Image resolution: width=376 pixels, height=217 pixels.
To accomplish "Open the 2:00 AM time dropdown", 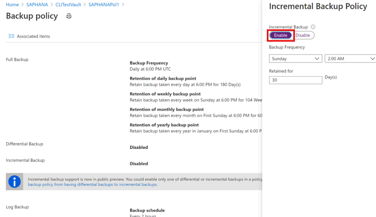I will click(x=350, y=59).
